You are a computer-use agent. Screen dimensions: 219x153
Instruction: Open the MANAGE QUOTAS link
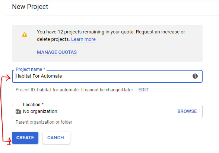[57, 52]
